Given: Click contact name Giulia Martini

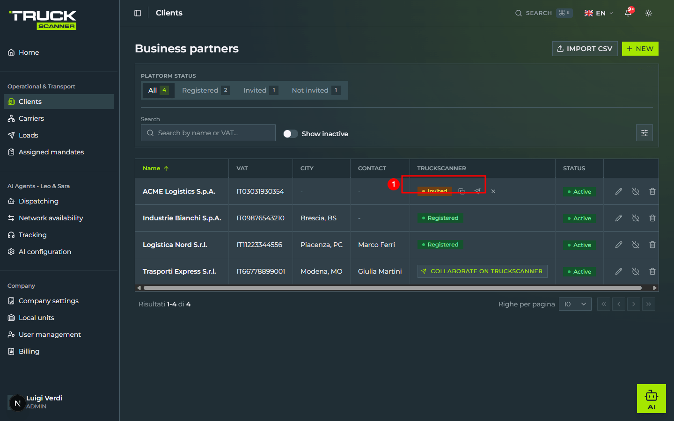Looking at the screenshot, I should (380, 271).
